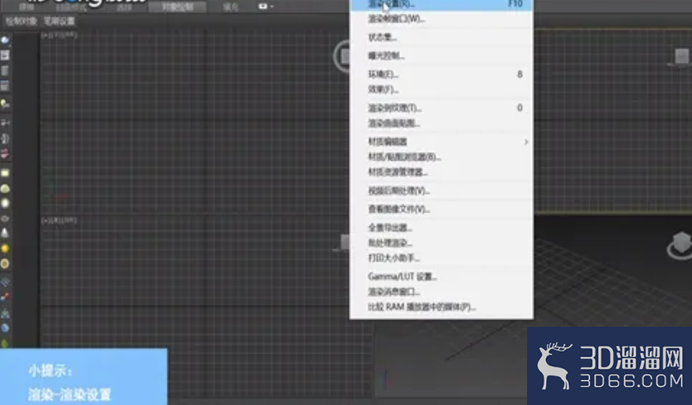Expand the 材质编辑器 Material Editor submenu
Image resolution: width=692 pixels, height=405 pixels.
point(441,142)
